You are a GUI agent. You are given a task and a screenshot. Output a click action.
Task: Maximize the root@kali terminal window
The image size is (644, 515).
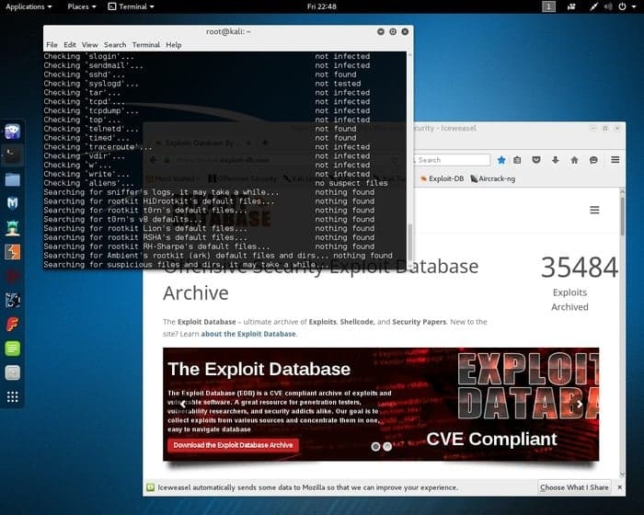coord(393,31)
